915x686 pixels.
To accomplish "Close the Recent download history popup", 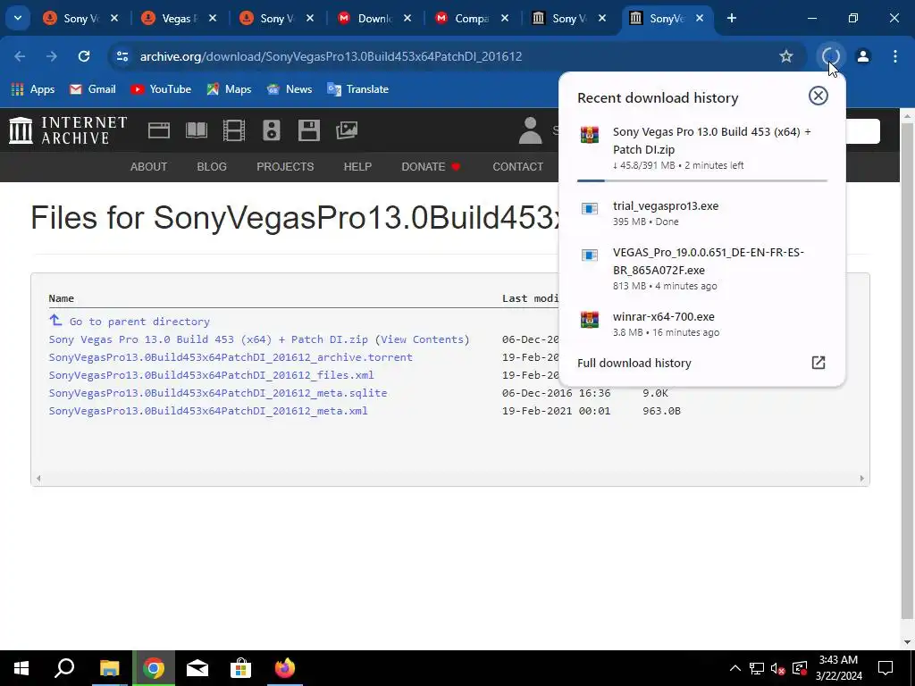I will click(818, 96).
